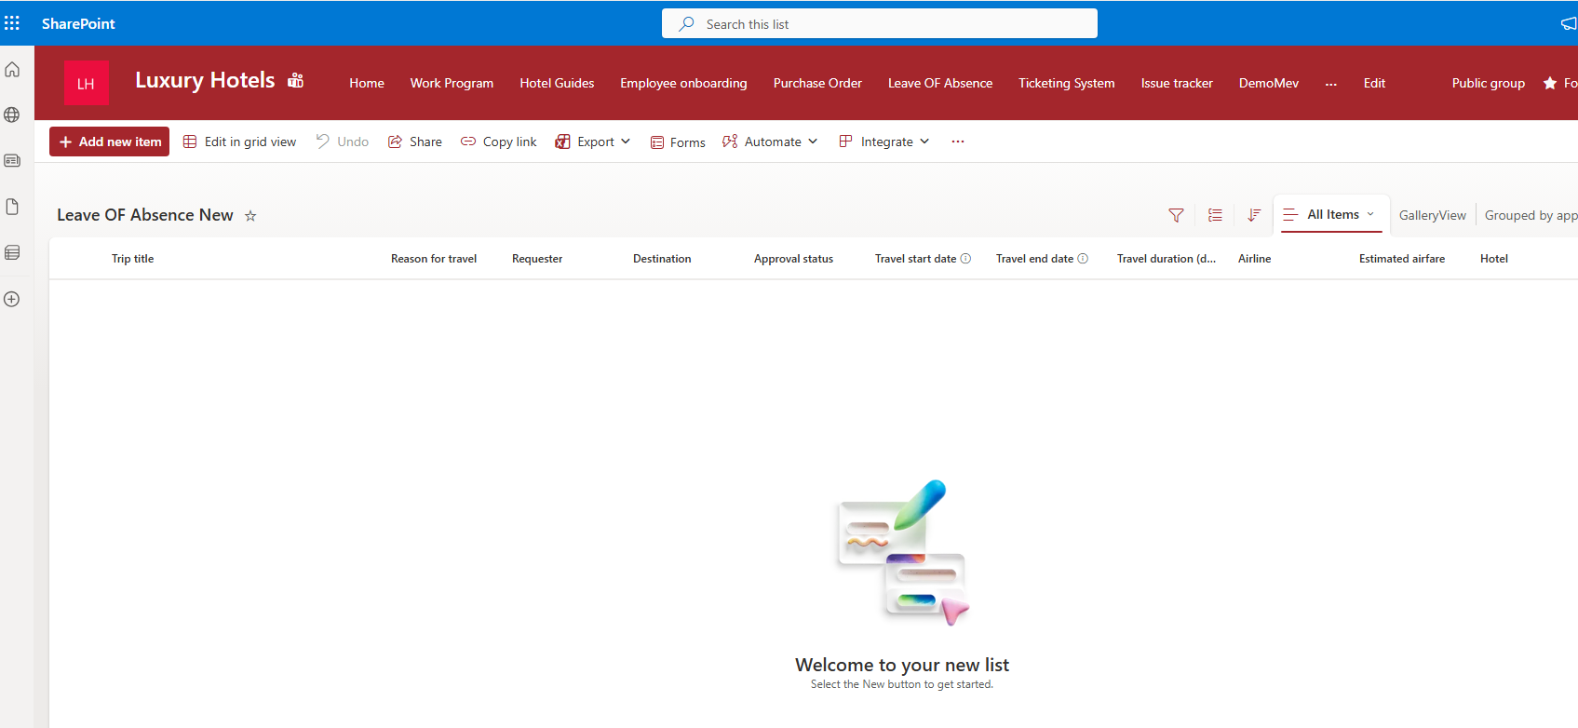This screenshot has width=1578, height=728.
Task: Open the SharePoint app launcher waffle icon
Action: [12, 23]
